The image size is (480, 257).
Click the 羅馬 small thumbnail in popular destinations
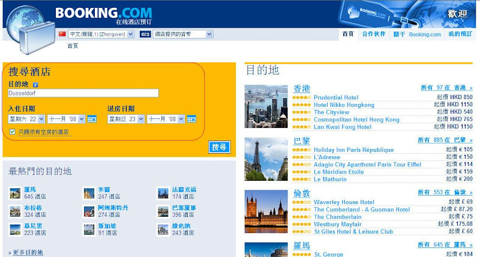[15, 193]
